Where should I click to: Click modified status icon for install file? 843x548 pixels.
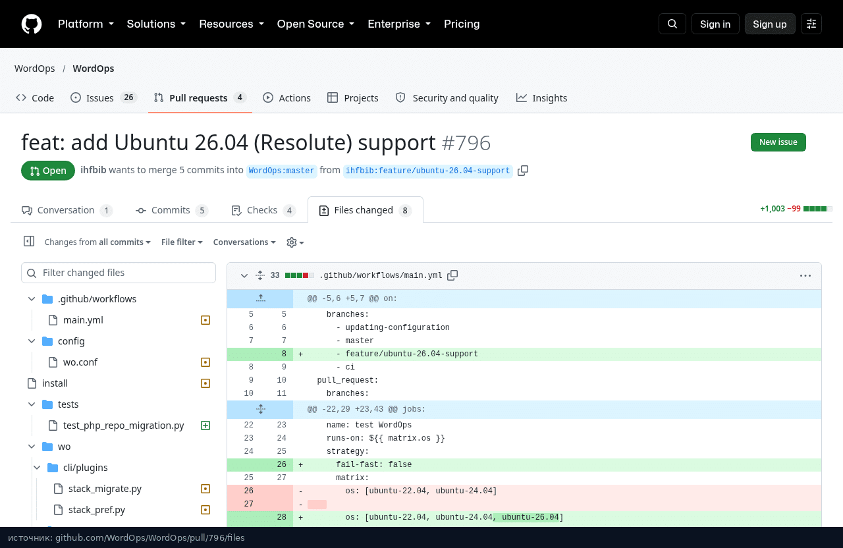(x=205, y=383)
